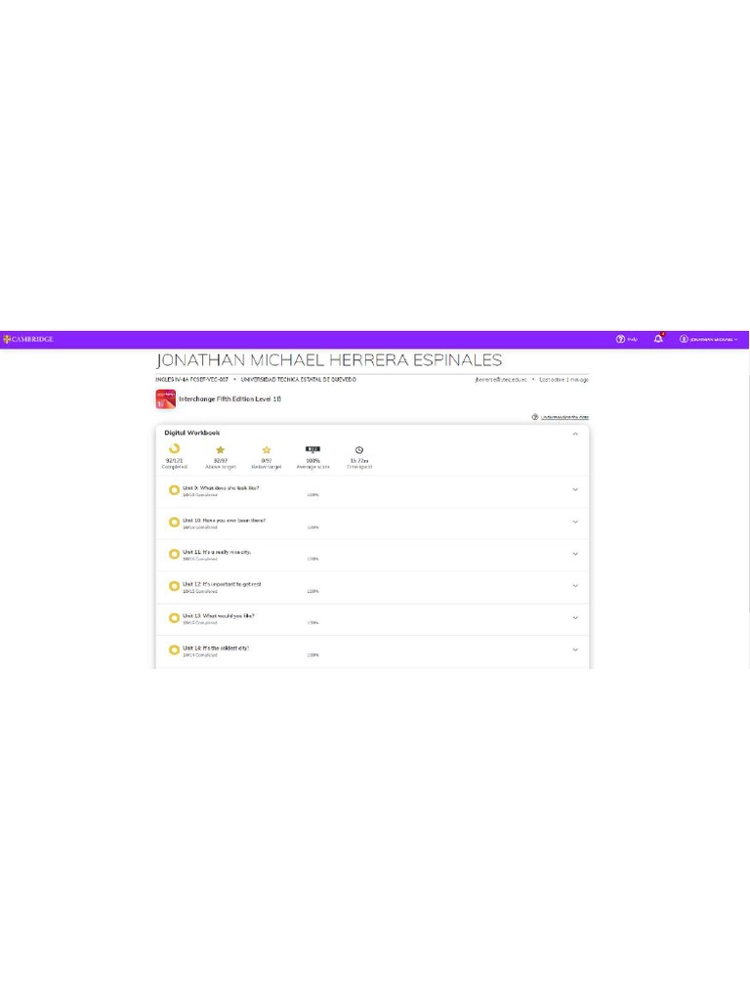Image resolution: width=750 pixels, height=1000 pixels.
Task: Click the Time spent clock icon
Action: pyautogui.click(x=359, y=450)
